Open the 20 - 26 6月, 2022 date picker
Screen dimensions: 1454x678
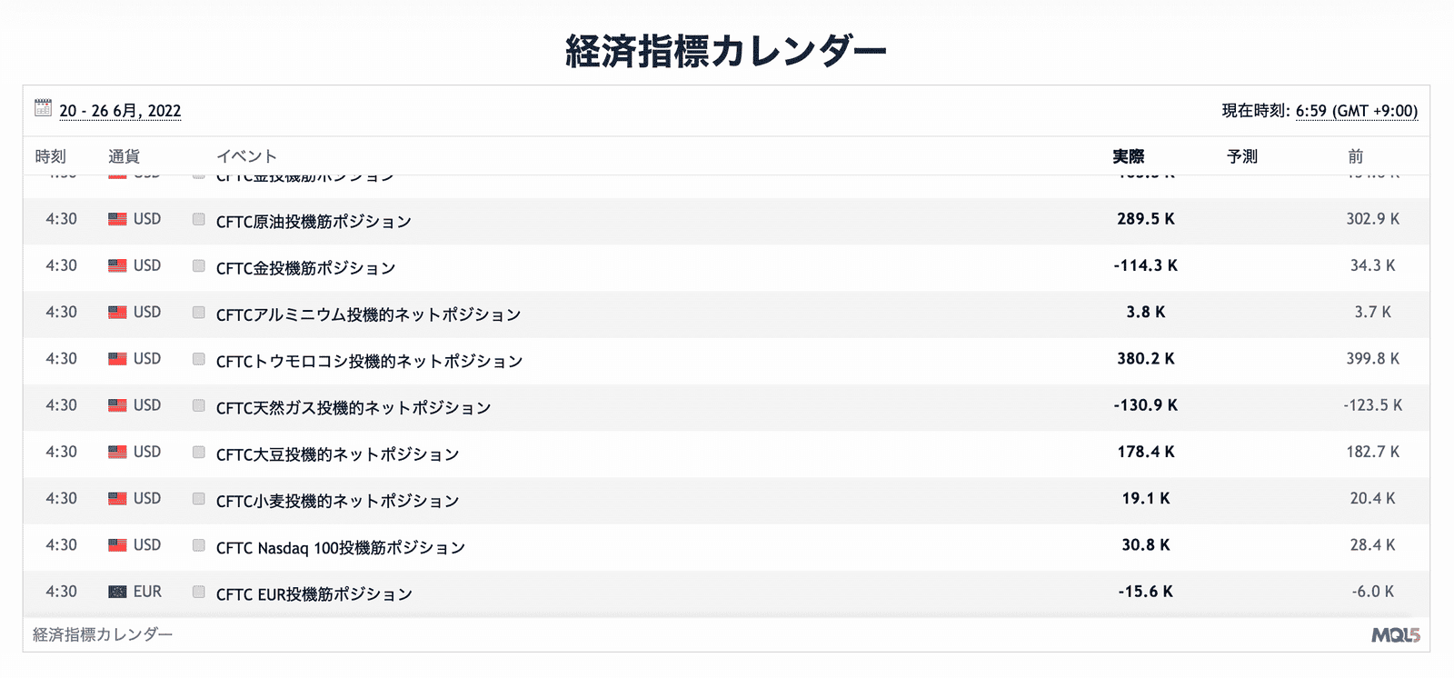point(120,111)
